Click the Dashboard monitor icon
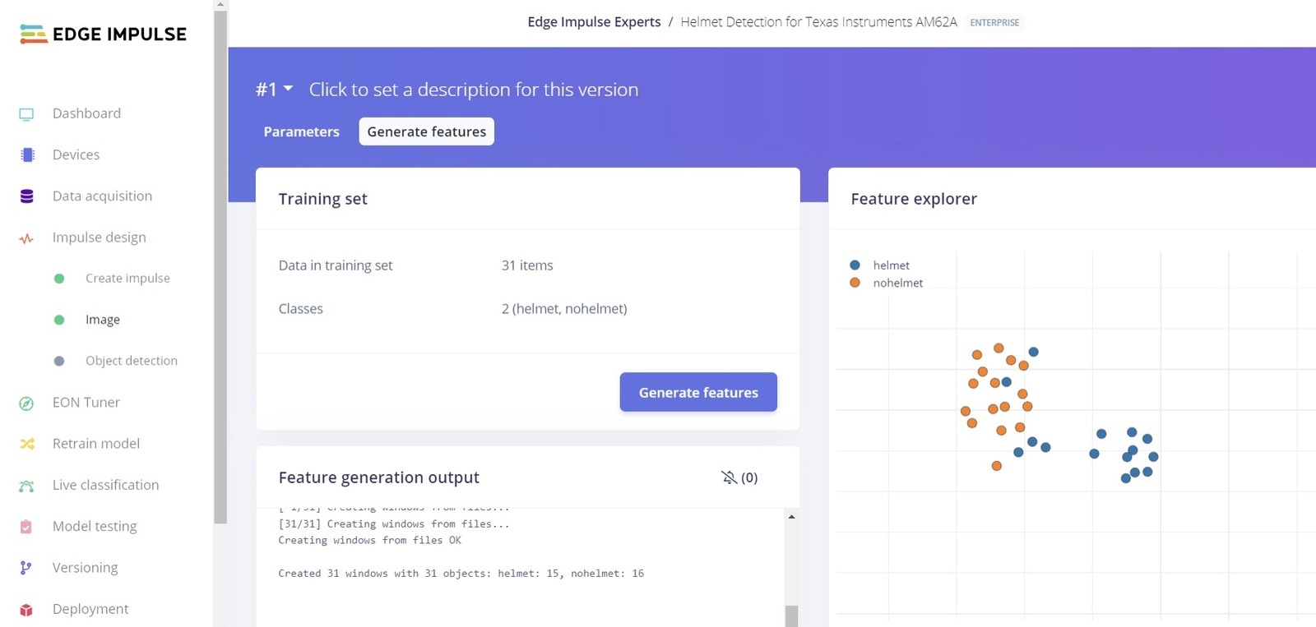Viewport: 1316px width, 627px height. pyautogui.click(x=26, y=114)
